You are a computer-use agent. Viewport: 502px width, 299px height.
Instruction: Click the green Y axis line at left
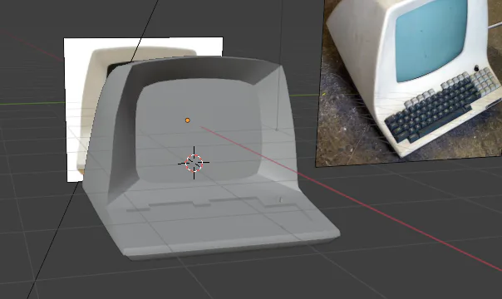[32, 103]
